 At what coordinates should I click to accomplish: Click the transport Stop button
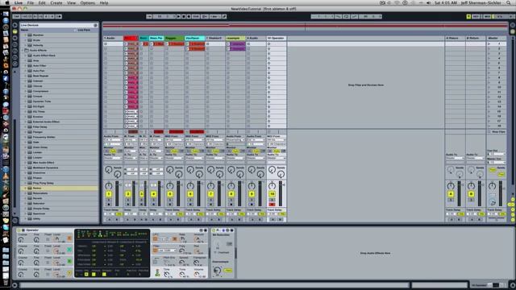184,16
